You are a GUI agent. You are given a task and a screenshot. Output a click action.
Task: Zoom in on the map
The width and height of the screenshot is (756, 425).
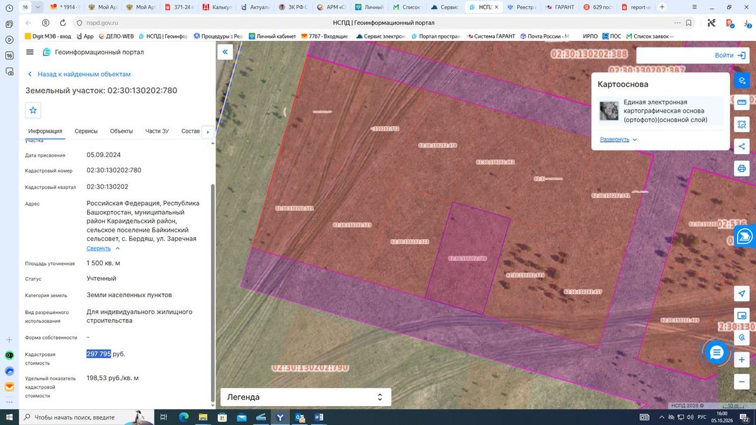tap(742, 360)
